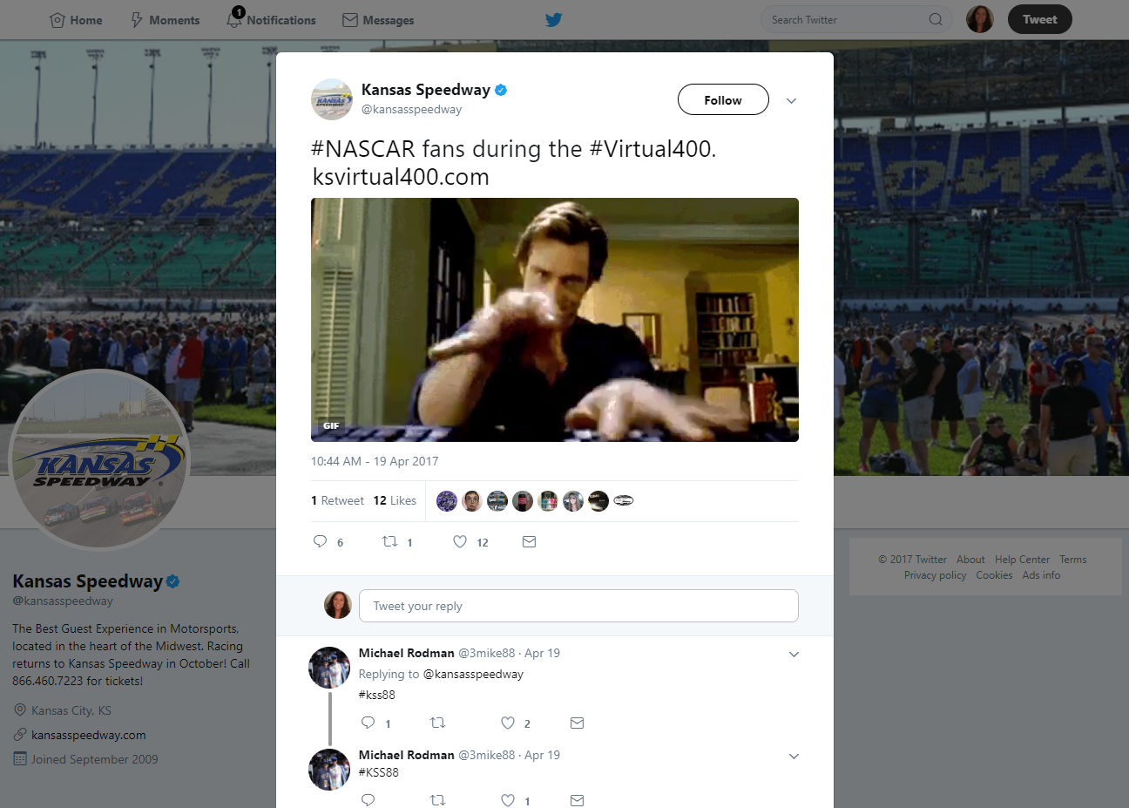Image resolution: width=1129 pixels, height=808 pixels.
Task: Click the search magnifier icon
Action: [x=936, y=19]
